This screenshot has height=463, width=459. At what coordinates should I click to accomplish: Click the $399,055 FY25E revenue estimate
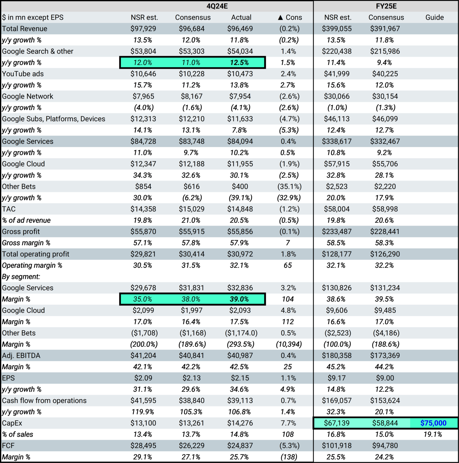point(337,29)
